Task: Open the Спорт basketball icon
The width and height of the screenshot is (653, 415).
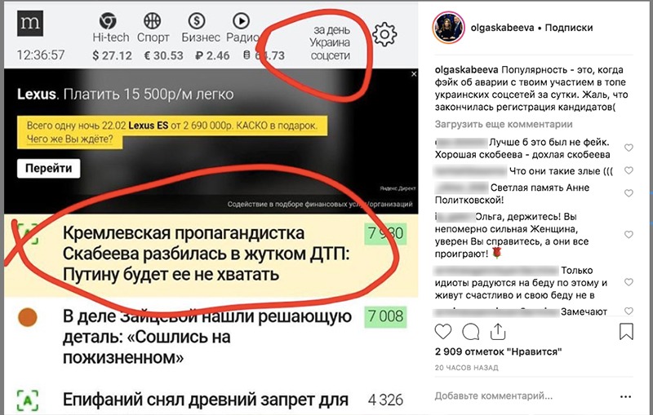Action: [x=152, y=20]
